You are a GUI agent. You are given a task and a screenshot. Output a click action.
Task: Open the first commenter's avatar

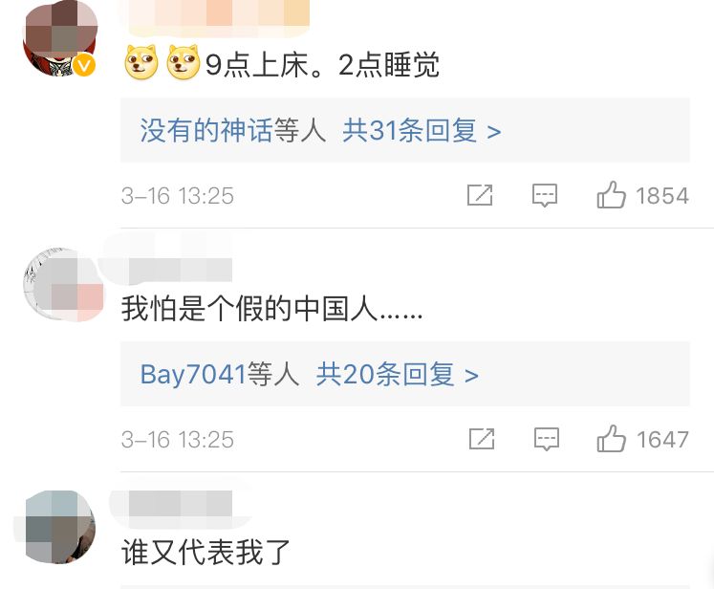coord(60,38)
